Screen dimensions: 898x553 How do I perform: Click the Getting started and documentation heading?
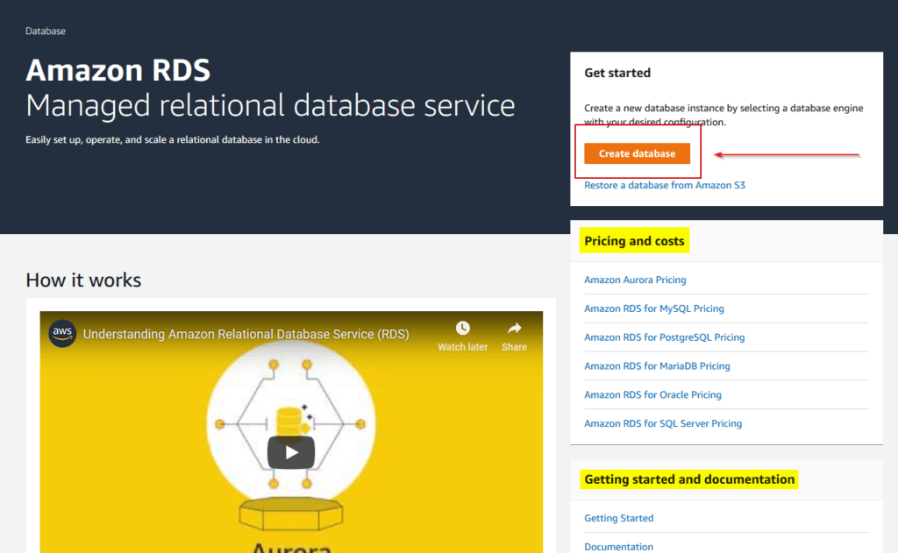(x=689, y=479)
